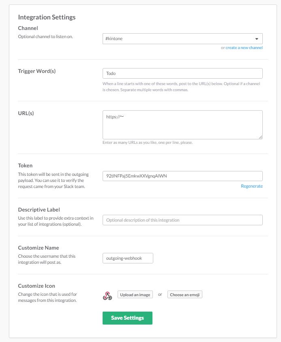Click the Token section heading
The height and width of the screenshot is (342, 281).
click(25, 165)
